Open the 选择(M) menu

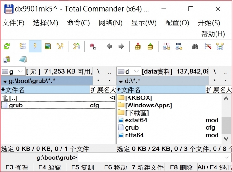tap(46, 23)
